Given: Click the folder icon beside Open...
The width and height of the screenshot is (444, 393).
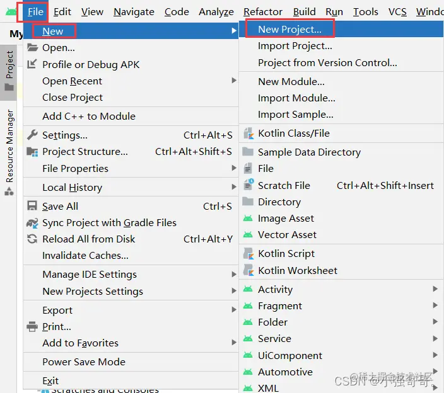Looking at the screenshot, I should (x=32, y=47).
